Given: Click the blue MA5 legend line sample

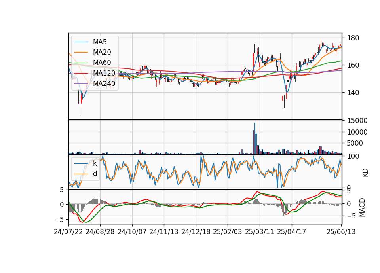Looking at the screenshot, I should click(81, 42).
